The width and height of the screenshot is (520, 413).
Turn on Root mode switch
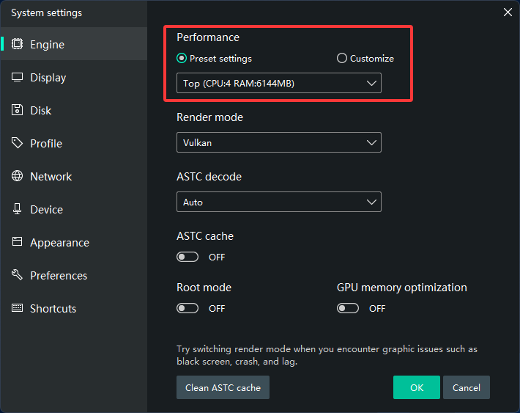coord(187,308)
